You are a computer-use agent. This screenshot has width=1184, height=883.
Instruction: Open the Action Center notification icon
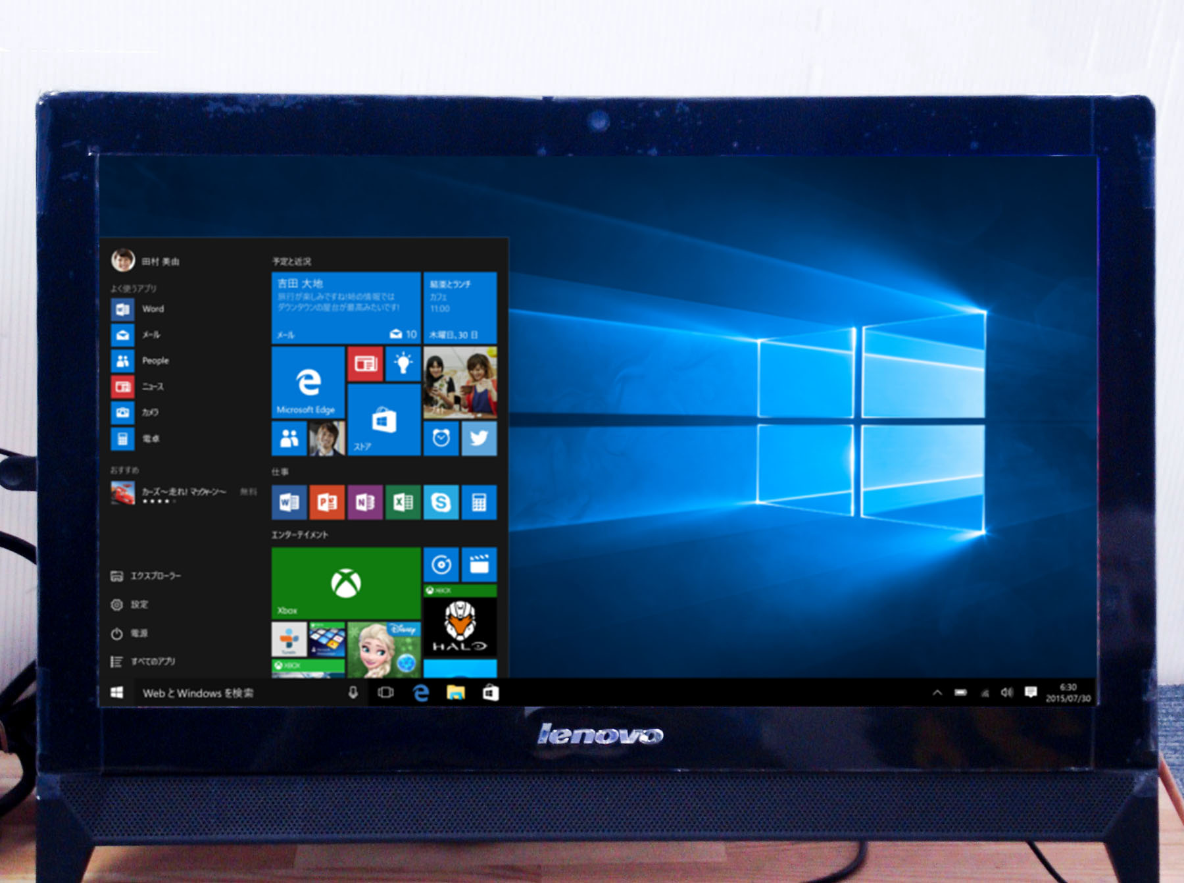(1031, 692)
